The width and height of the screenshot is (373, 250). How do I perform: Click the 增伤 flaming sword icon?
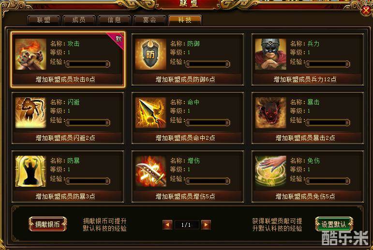tap(150, 171)
